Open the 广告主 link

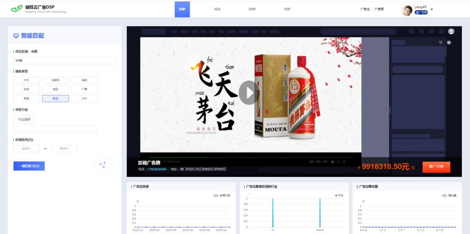click(x=365, y=9)
